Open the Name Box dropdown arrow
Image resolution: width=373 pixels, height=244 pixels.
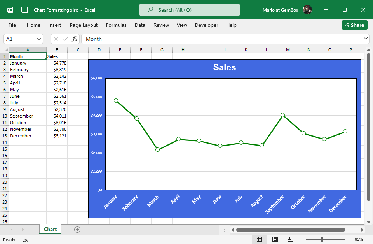[39, 39]
